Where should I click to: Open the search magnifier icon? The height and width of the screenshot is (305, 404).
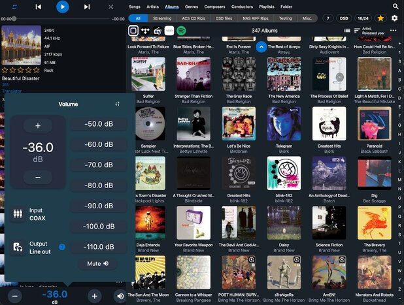coord(396,6)
